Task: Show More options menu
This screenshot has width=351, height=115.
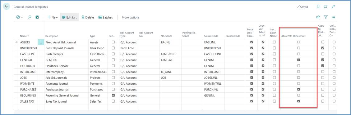Action: point(131,17)
